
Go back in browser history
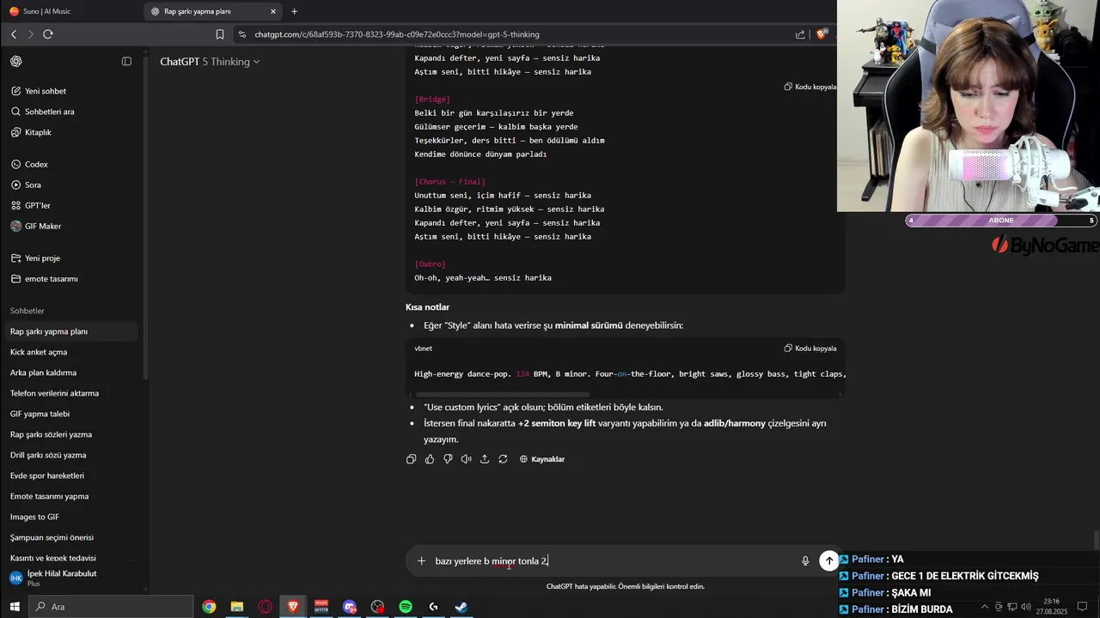click(x=14, y=34)
